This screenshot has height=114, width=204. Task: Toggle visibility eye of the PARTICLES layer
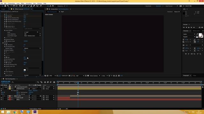1,89
